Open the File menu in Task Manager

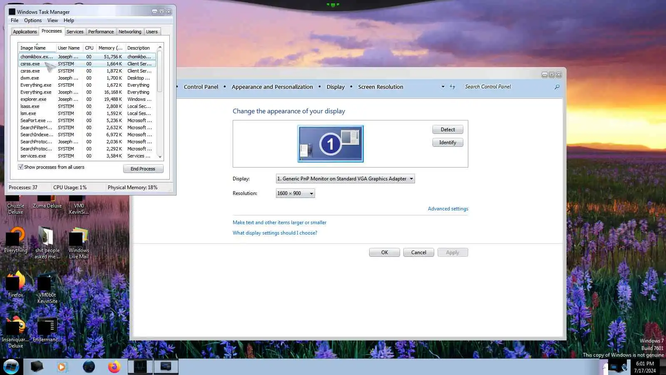(15, 20)
